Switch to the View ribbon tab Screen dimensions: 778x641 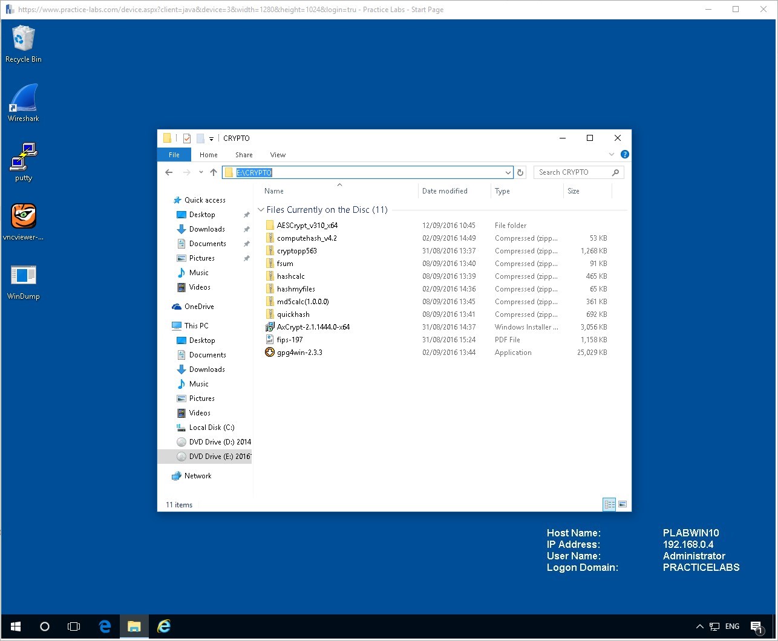click(278, 155)
